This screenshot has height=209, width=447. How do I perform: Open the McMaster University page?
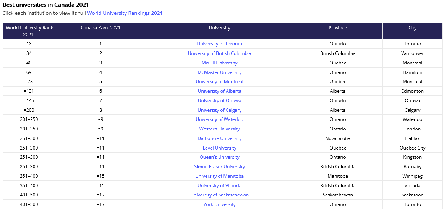point(220,72)
